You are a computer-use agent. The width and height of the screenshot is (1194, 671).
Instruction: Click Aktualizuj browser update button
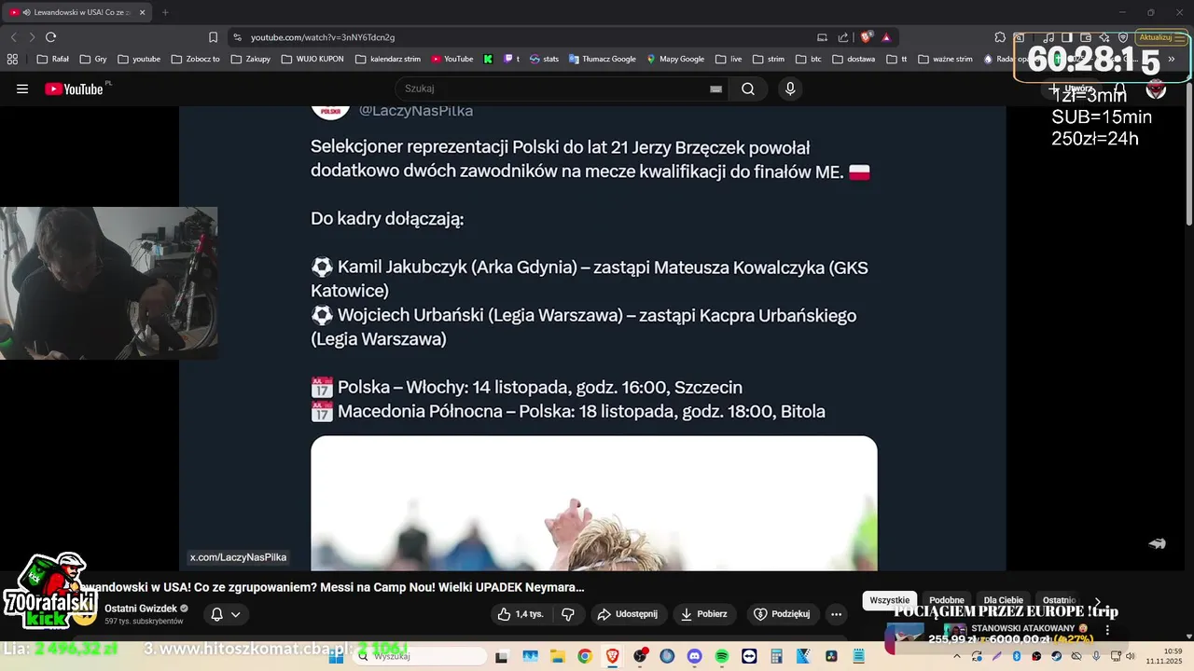1161,37
